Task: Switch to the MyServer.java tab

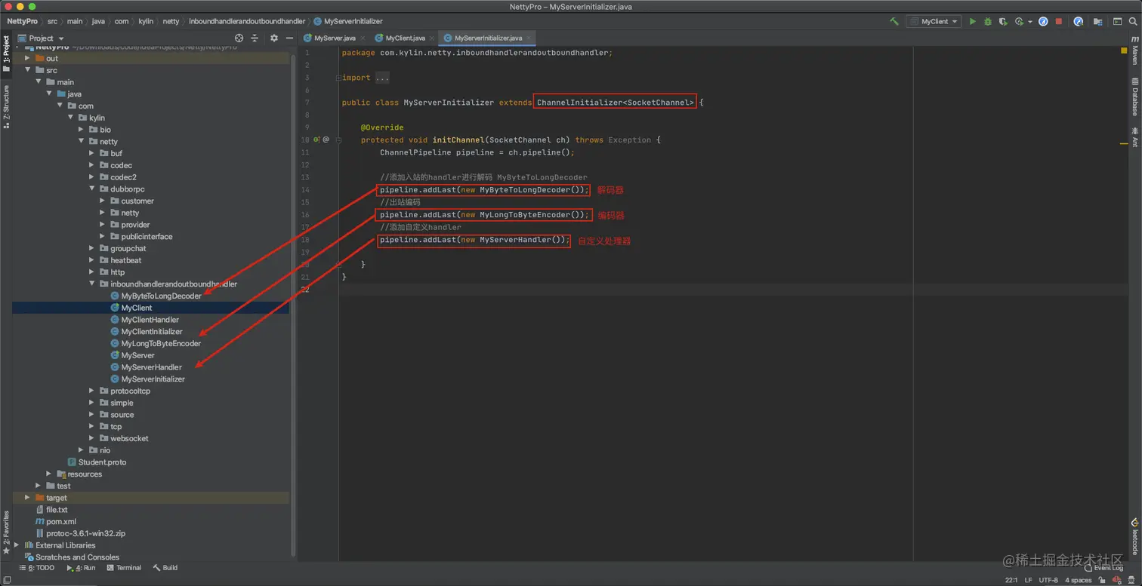Action: point(335,38)
